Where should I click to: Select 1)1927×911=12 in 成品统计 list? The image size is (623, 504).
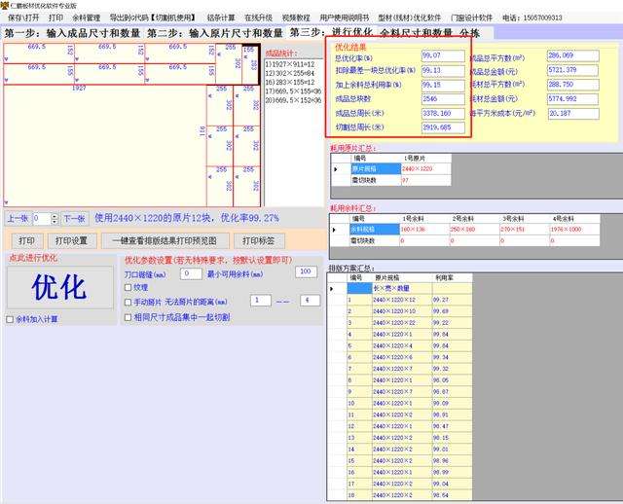(x=290, y=64)
